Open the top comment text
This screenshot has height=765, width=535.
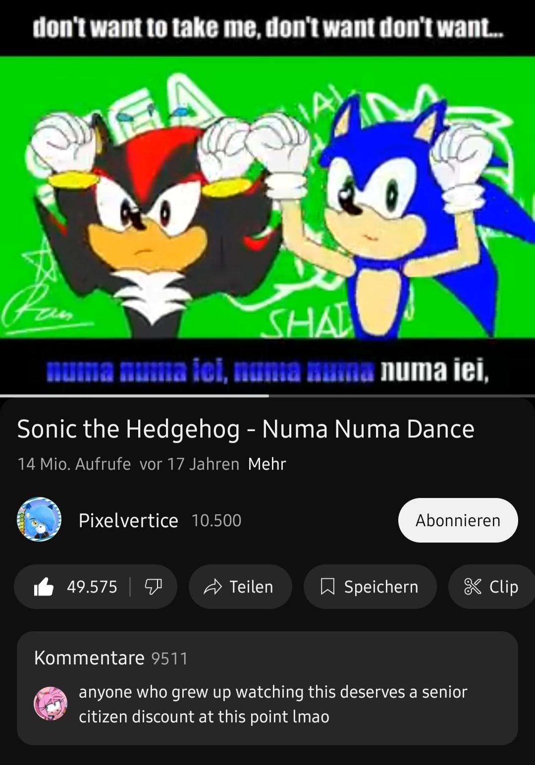pyautogui.click(x=273, y=704)
